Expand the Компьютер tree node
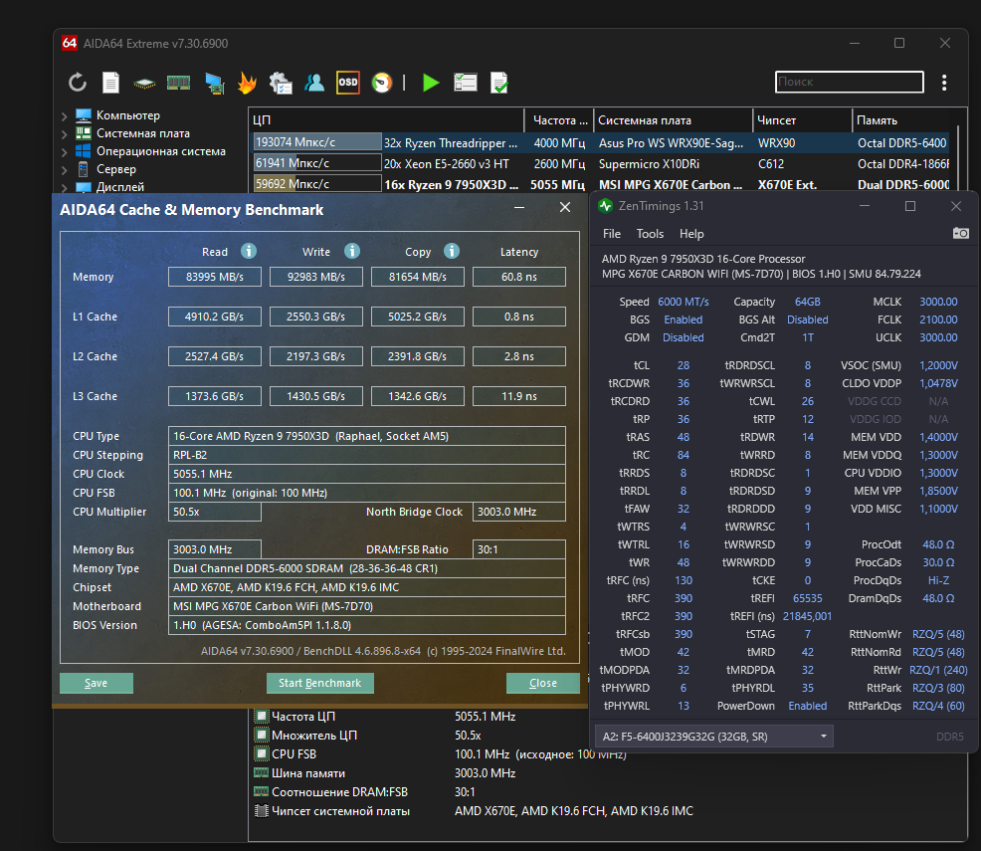Viewport: 981px width, 851px height. pyautogui.click(x=65, y=116)
